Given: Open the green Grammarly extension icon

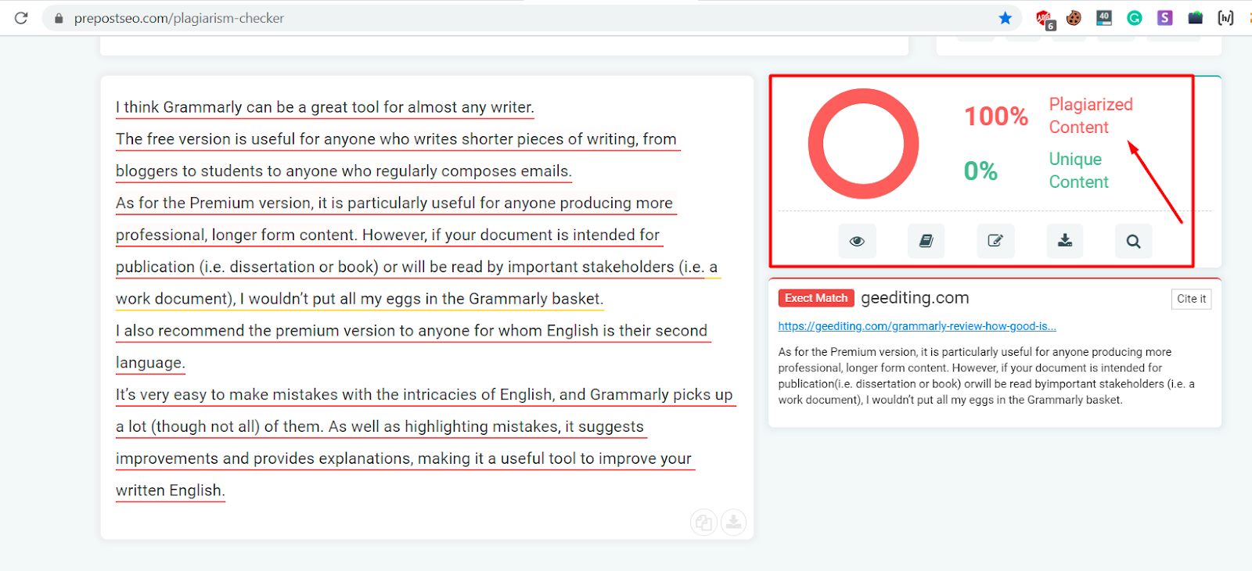Looking at the screenshot, I should point(1135,17).
